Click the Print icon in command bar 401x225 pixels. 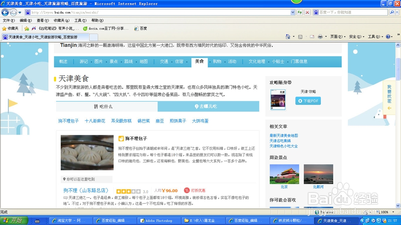[320, 37]
